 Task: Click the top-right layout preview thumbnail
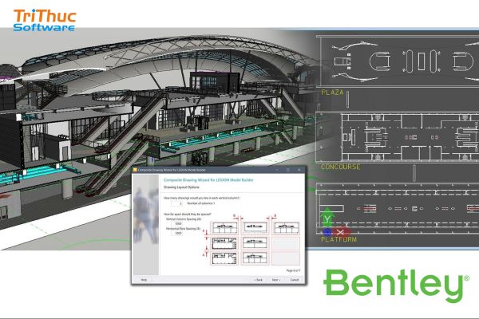pyautogui.click(x=286, y=228)
